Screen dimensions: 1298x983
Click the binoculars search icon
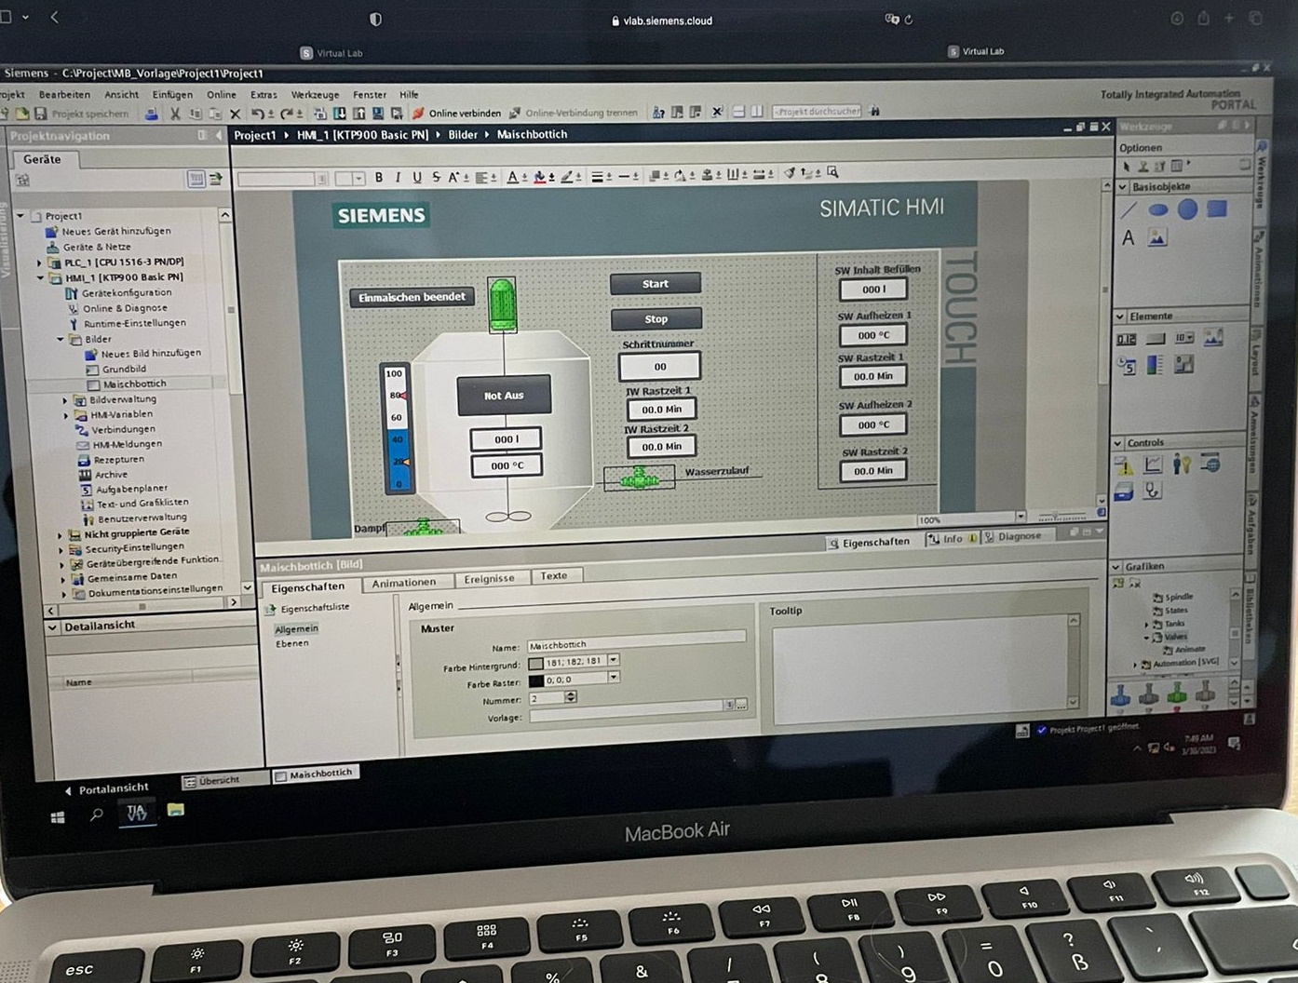pos(874,111)
